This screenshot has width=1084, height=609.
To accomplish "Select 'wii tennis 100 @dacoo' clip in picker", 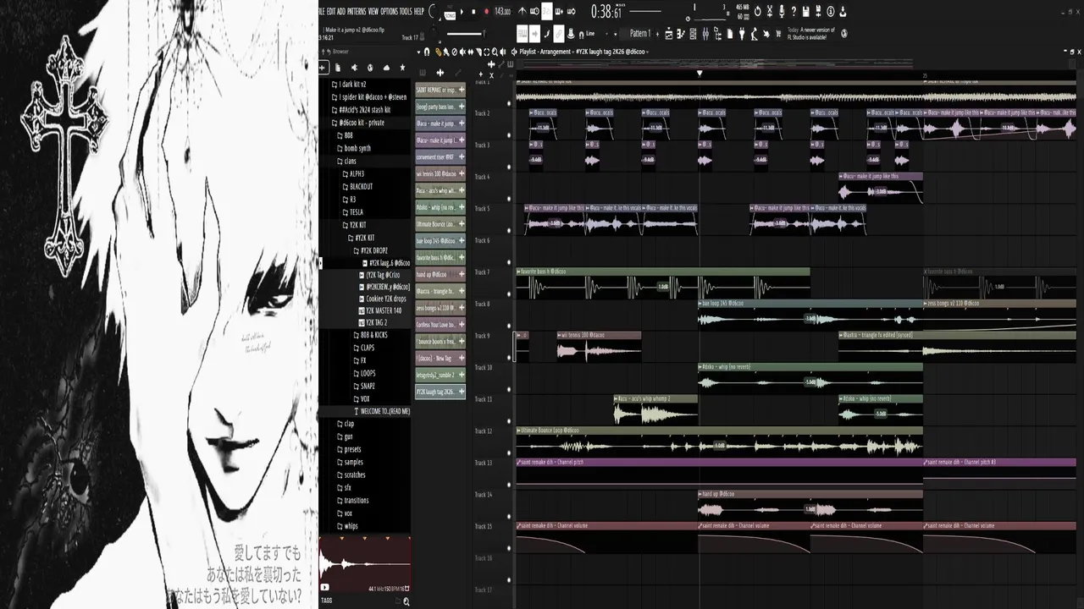I will (x=440, y=173).
